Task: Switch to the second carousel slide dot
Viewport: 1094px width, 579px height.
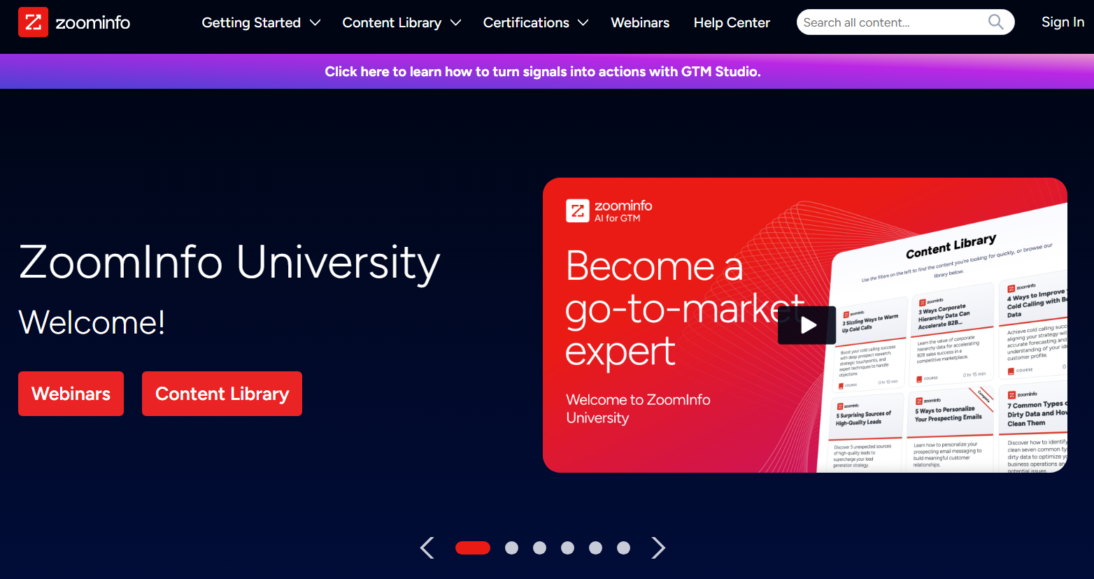Action: click(x=512, y=548)
